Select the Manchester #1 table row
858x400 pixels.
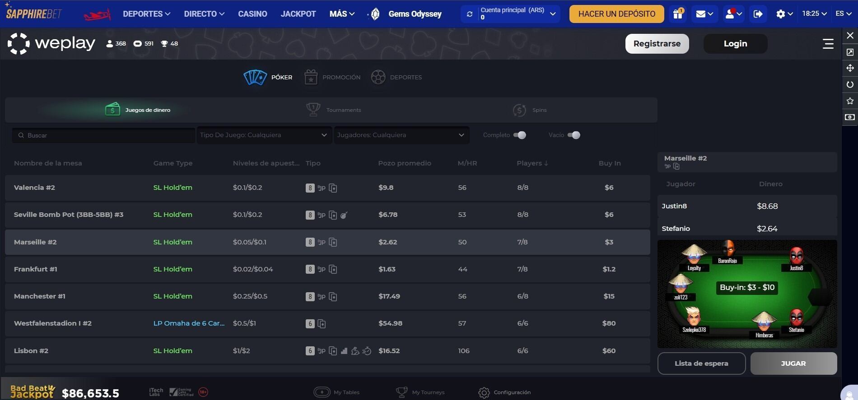click(x=327, y=296)
